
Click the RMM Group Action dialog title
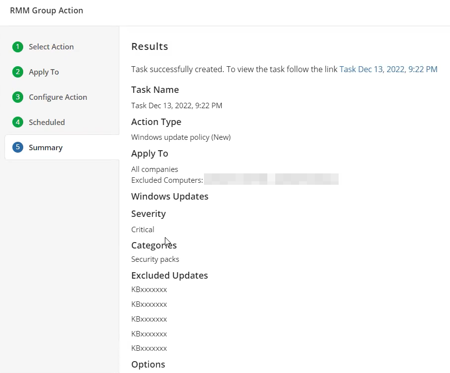pyautogui.click(x=47, y=11)
